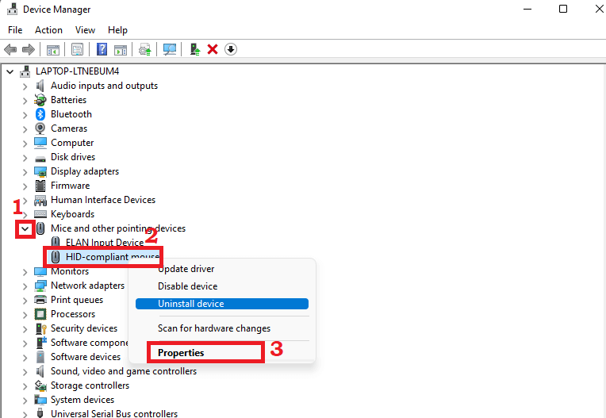Collapse Mice and other pointing devices
The width and height of the screenshot is (606, 418).
[x=25, y=228]
